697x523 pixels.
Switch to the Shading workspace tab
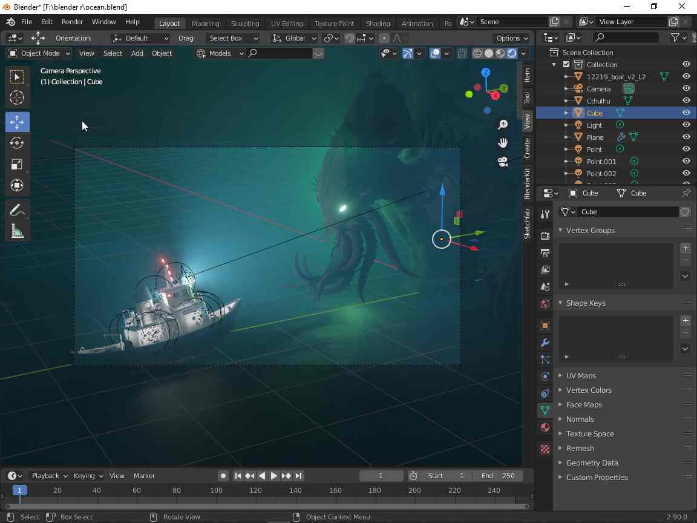(x=378, y=23)
